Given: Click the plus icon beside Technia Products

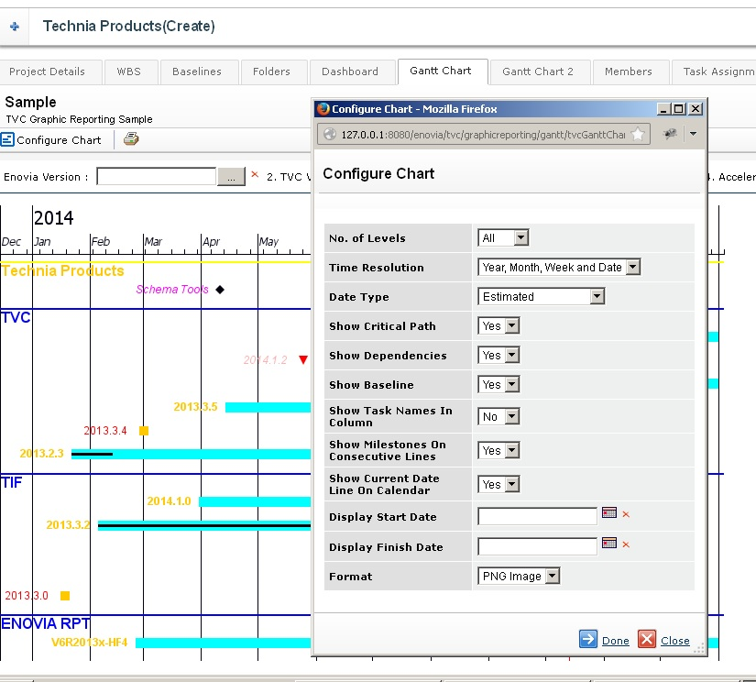Looking at the screenshot, I should click(x=14, y=27).
